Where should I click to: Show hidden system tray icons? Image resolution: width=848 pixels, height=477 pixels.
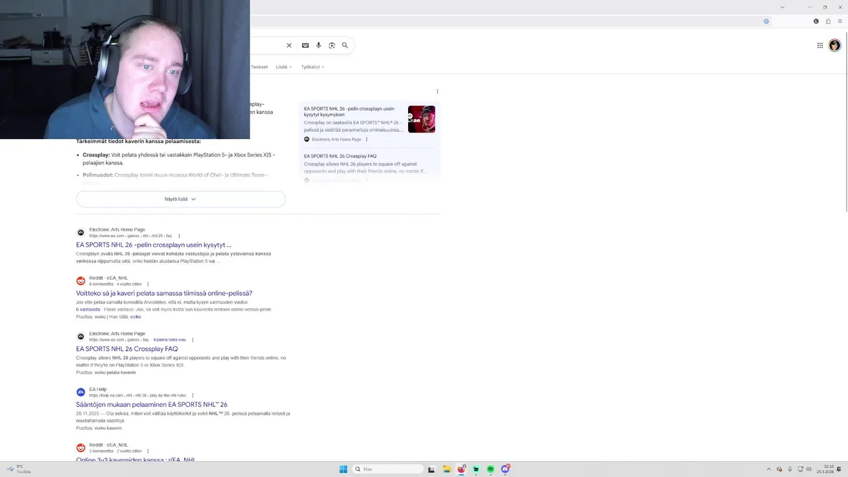[x=768, y=469]
